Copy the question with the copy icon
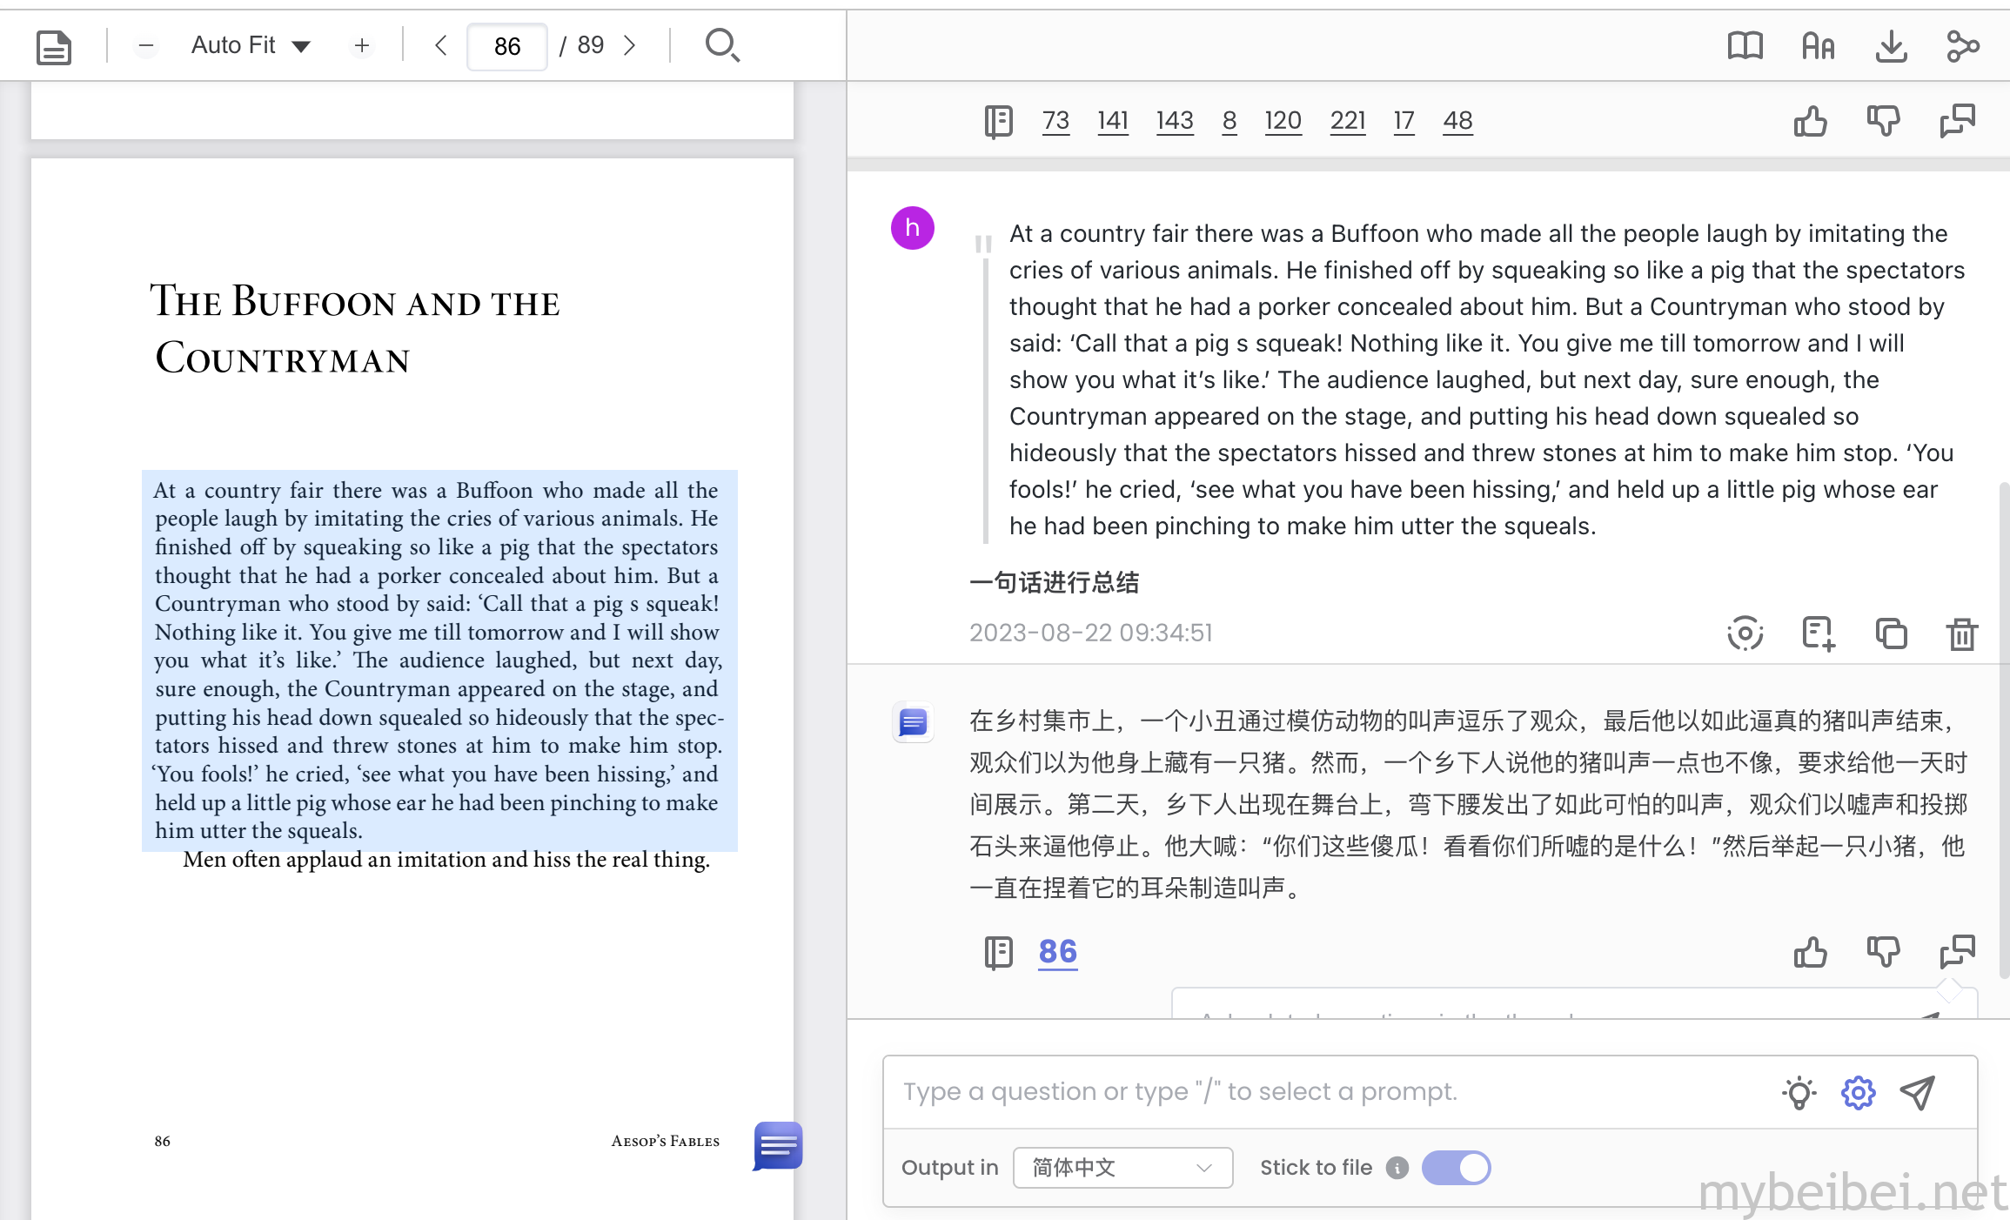2010x1220 pixels. click(x=1891, y=633)
